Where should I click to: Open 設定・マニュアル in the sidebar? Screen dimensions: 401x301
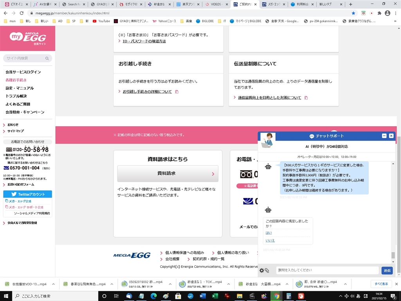click(20, 88)
